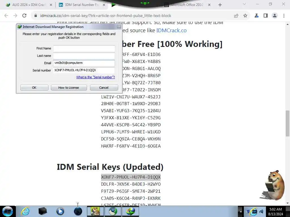This screenshot has height=217, width=290.
Task: Open site security lock info
Action: point(36,16)
